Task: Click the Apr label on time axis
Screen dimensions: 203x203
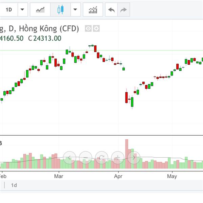Action: [x=118, y=176]
